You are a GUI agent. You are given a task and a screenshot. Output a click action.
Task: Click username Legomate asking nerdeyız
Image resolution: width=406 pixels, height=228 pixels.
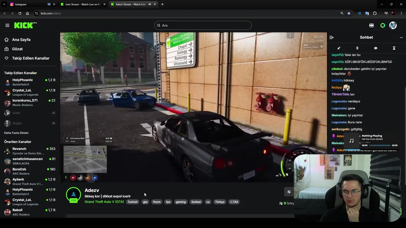tap(339, 101)
